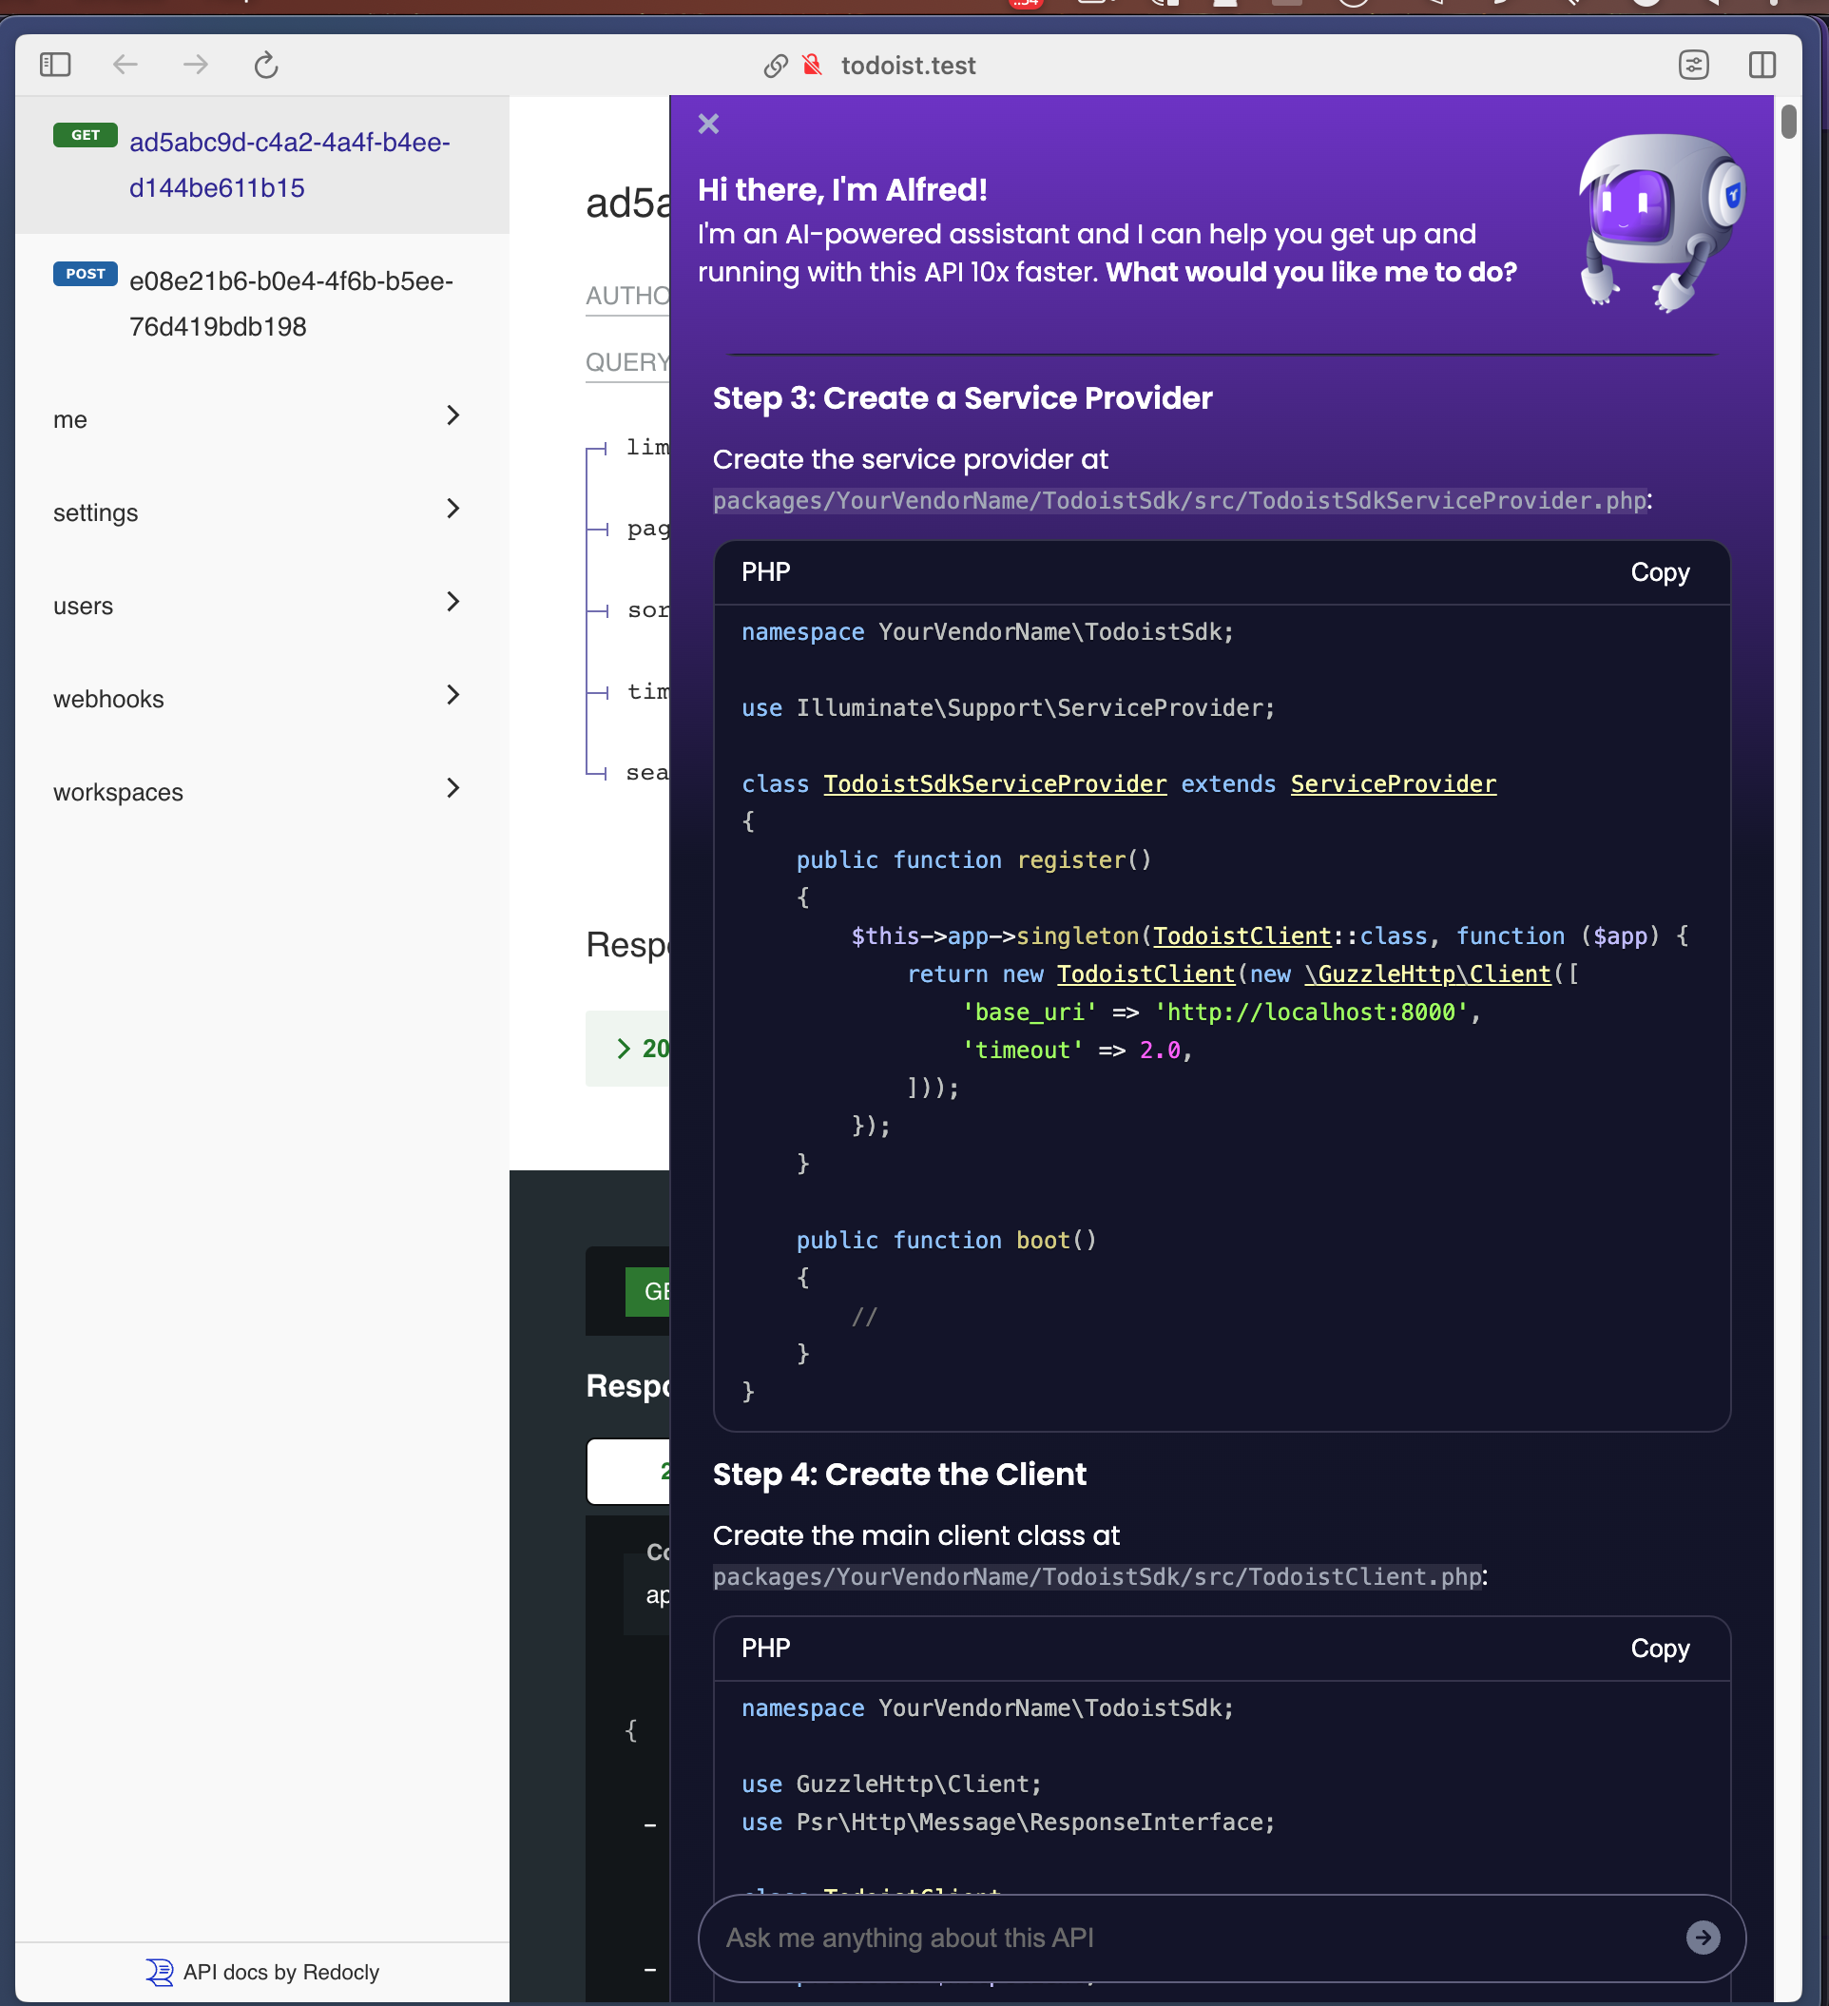Click the browser back arrow
The image size is (1829, 2006).
point(125,65)
